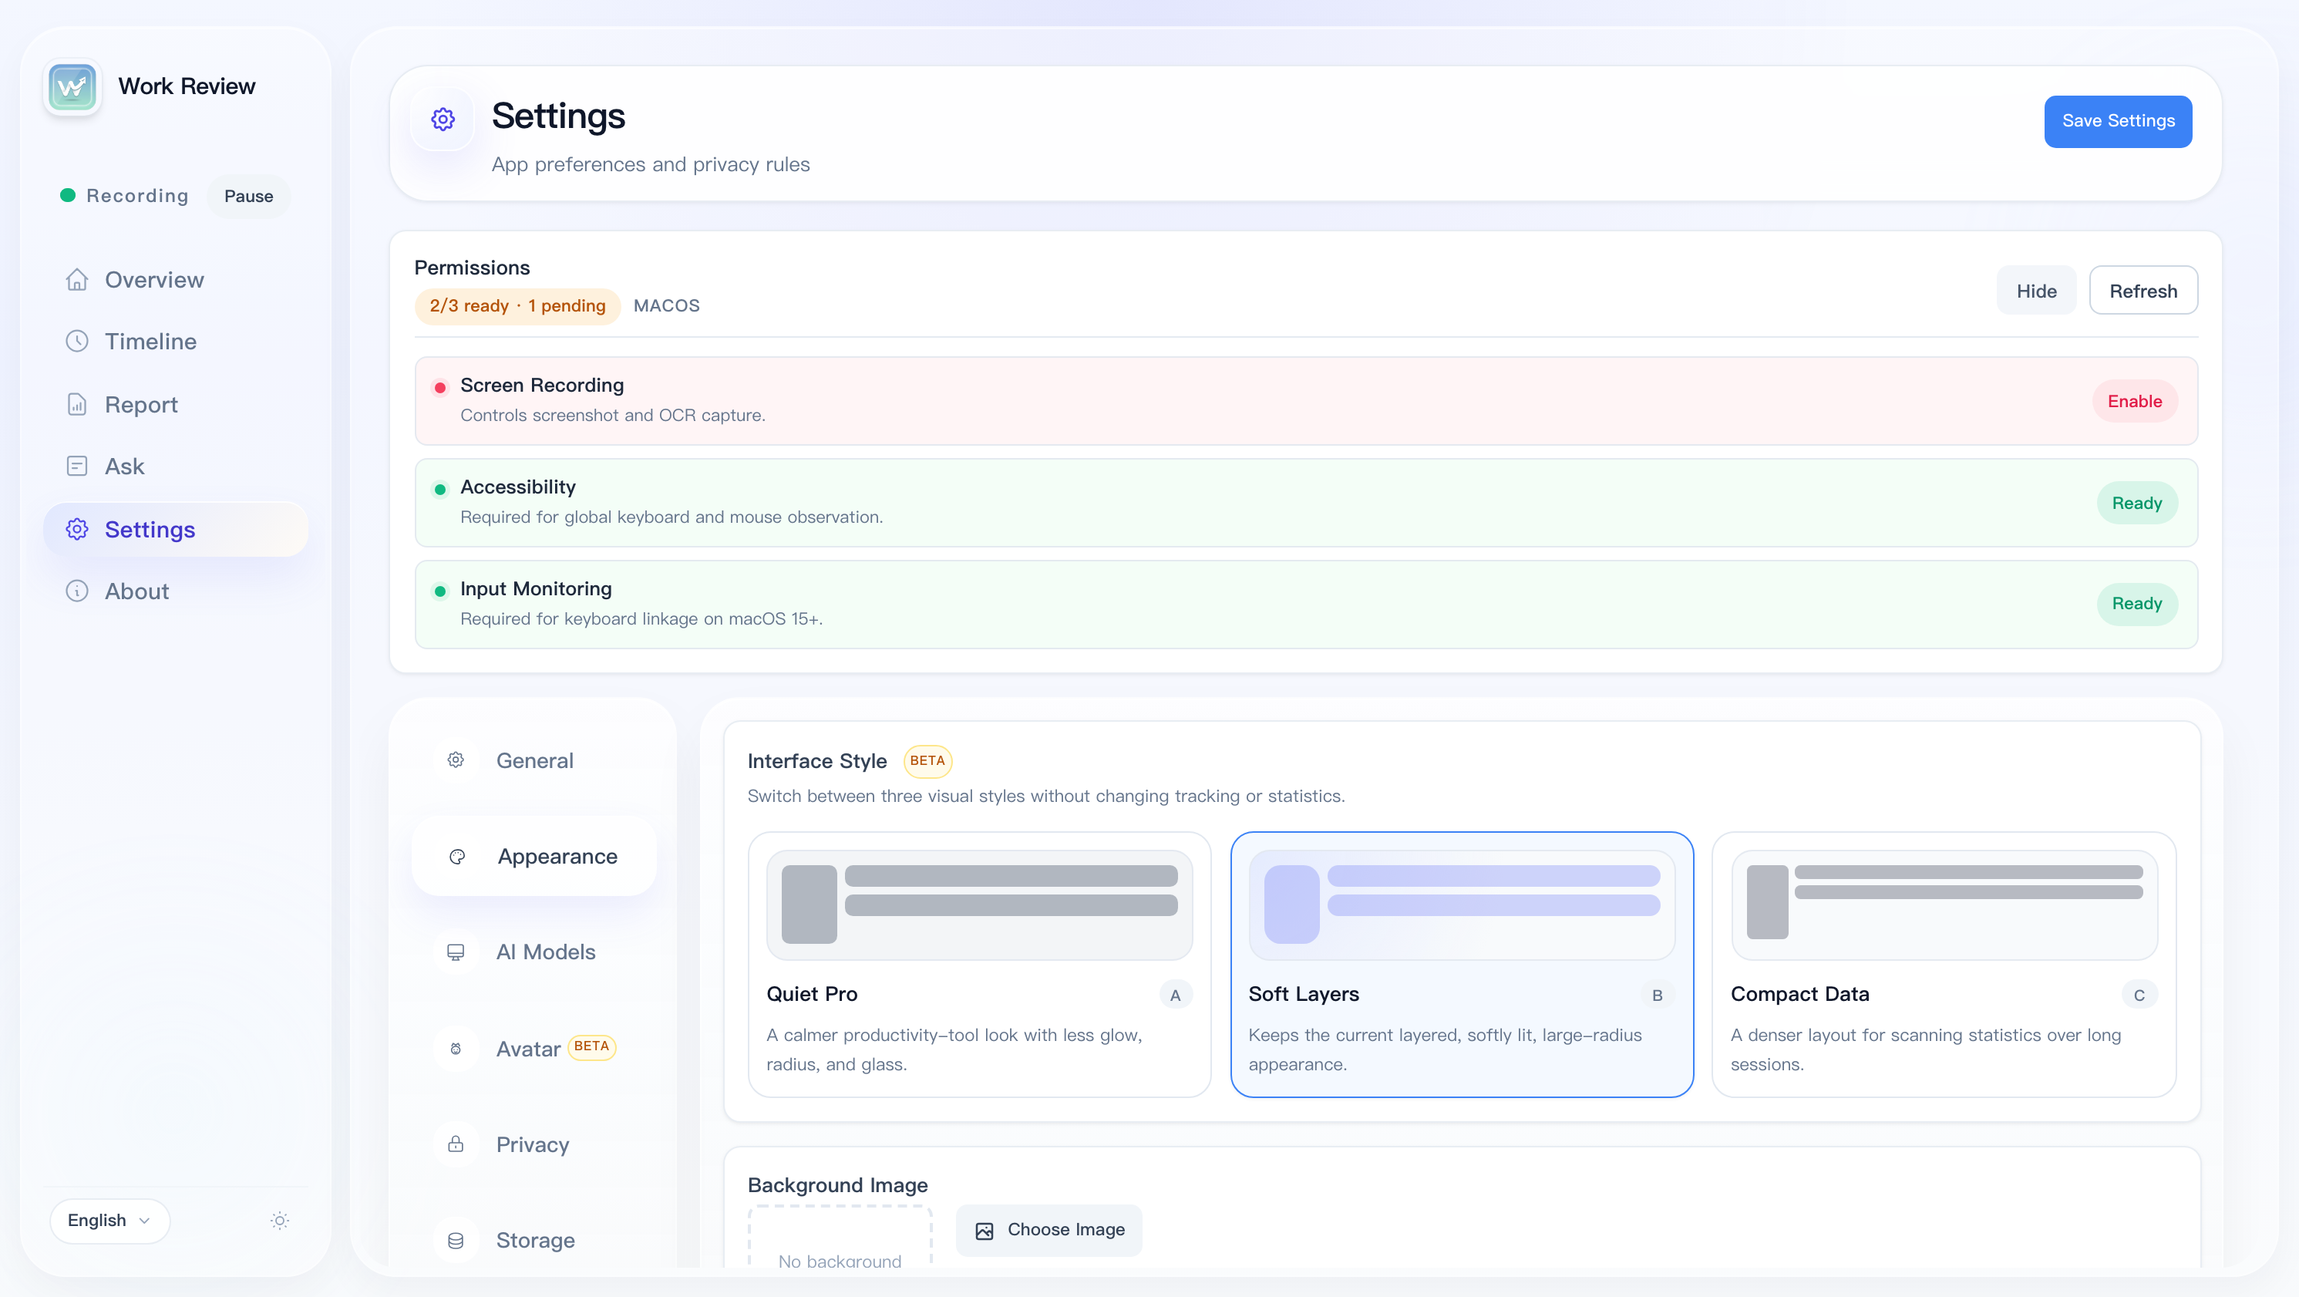The image size is (2299, 1297).
Task: Click the MACOS platform label
Action: coord(666,306)
